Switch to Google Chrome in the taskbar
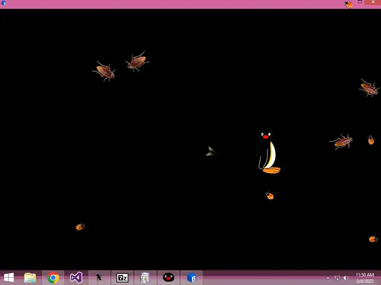Image resolution: width=381 pixels, height=285 pixels. click(x=53, y=278)
